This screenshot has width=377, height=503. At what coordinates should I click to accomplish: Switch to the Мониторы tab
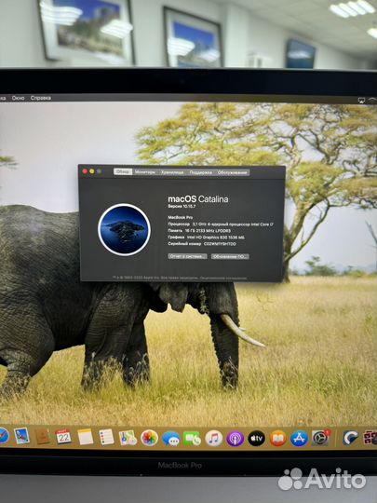[145, 172]
